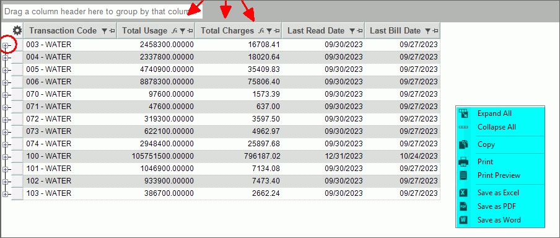Select the 006 - WATER code cell
560x238 pixels.
pyautogui.click(x=71, y=82)
